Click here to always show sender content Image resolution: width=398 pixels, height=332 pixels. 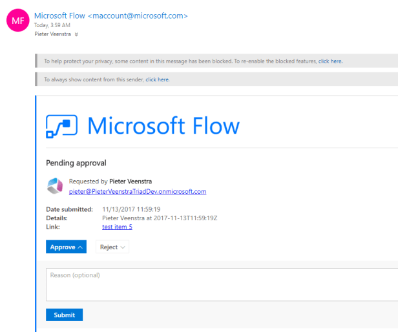(158, 79)
